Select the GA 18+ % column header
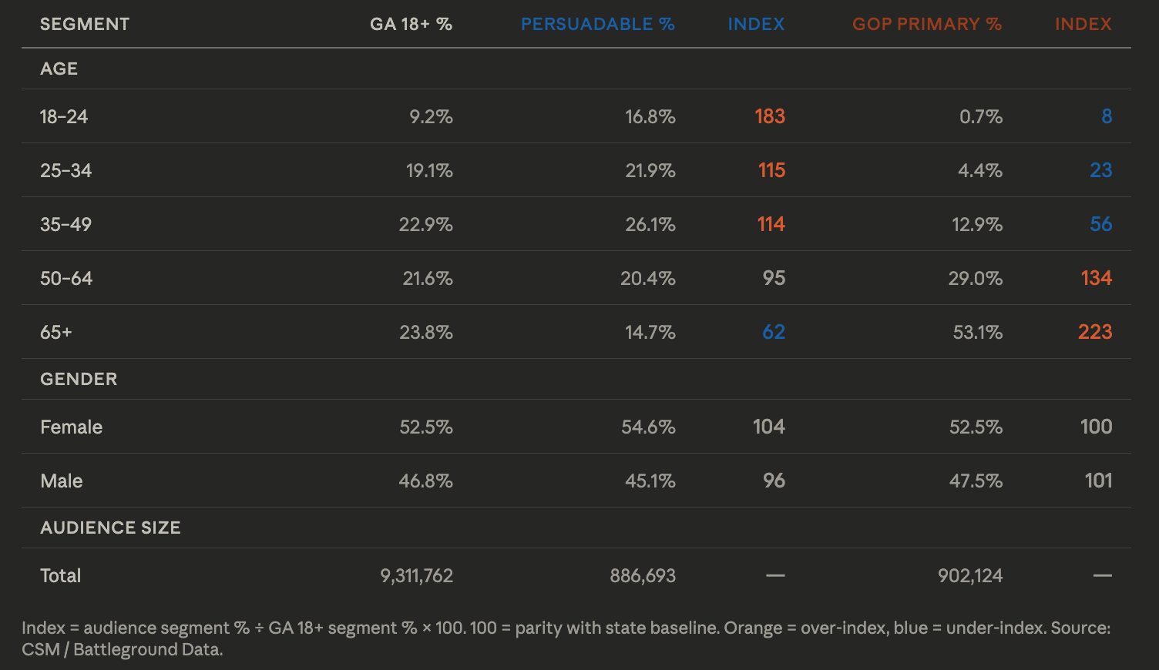This screenshot has height=670, width=1159. [411, 24]
